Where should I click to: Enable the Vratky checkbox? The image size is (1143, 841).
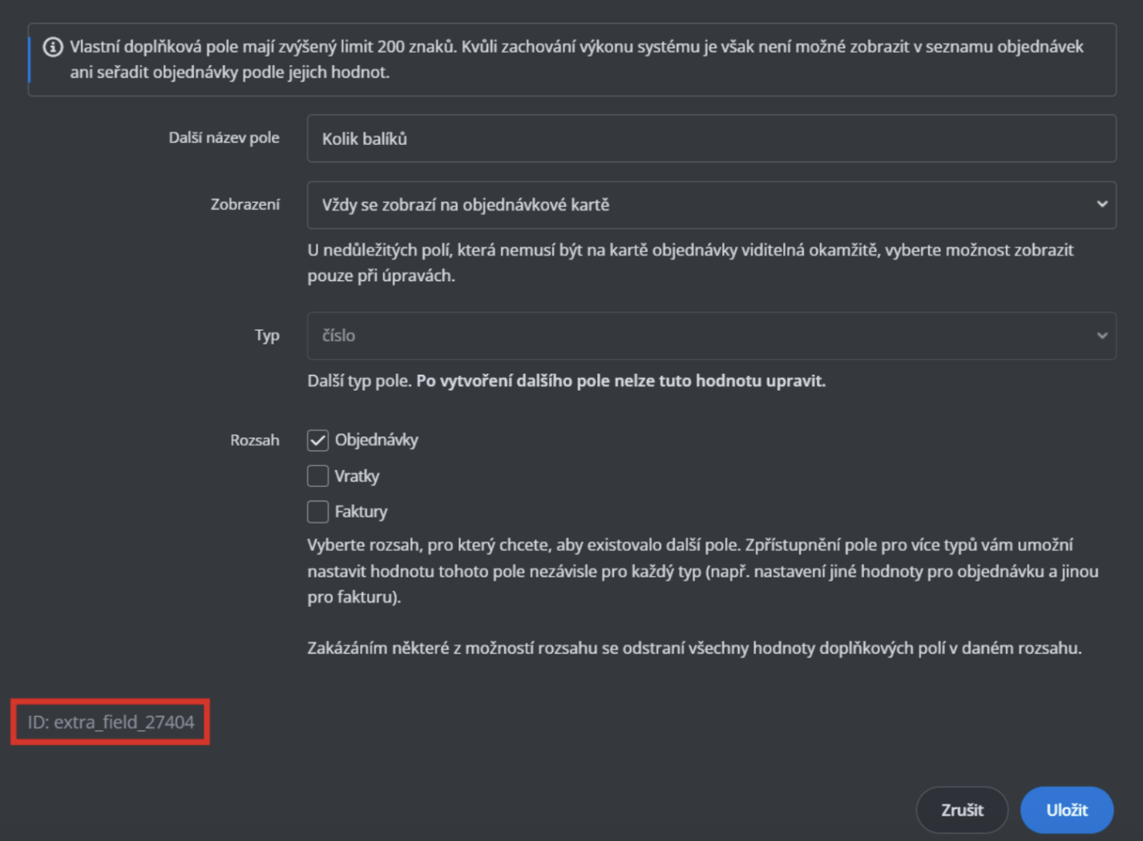coord(317,476)
